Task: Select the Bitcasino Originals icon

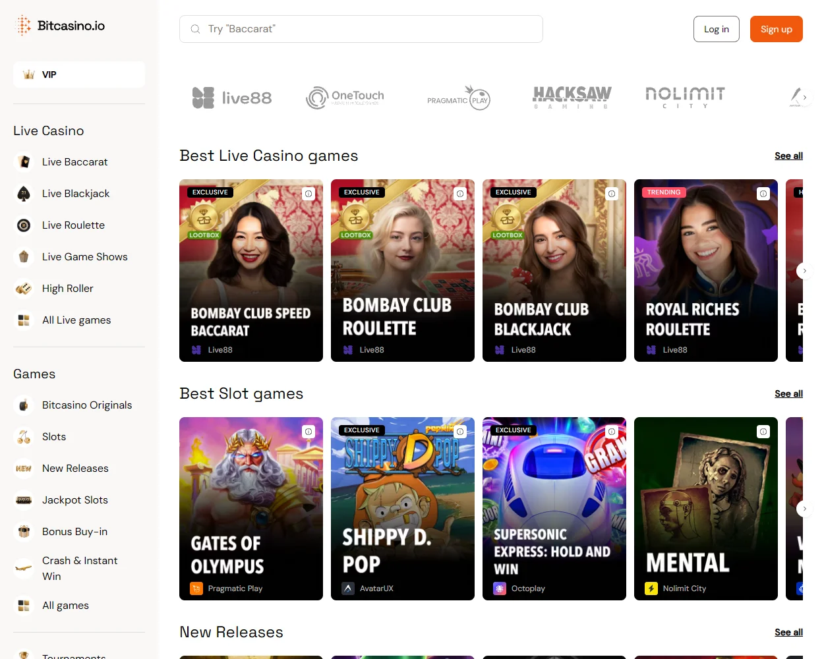Action: click(24, 405)
